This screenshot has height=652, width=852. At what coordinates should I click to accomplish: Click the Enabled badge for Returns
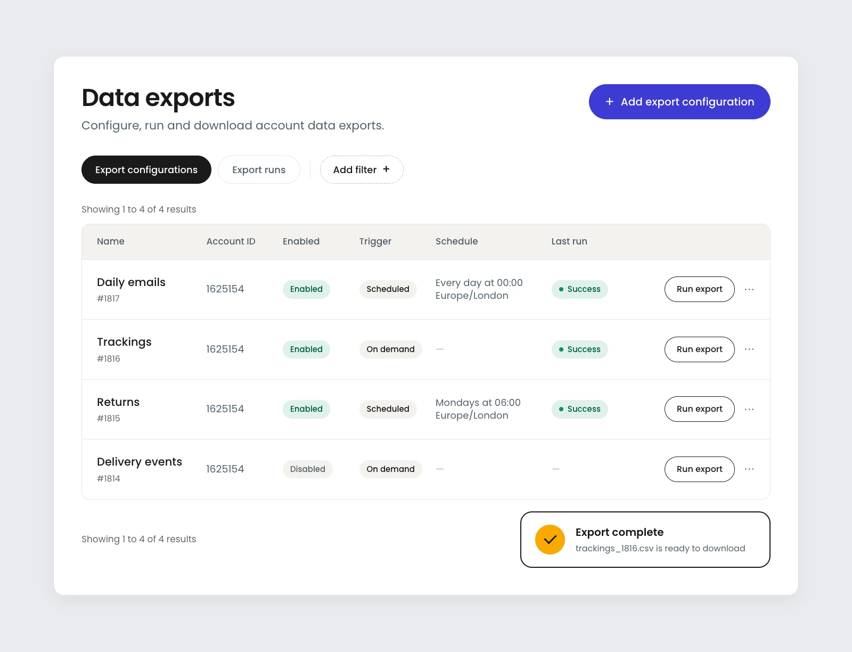click(306, 409)
